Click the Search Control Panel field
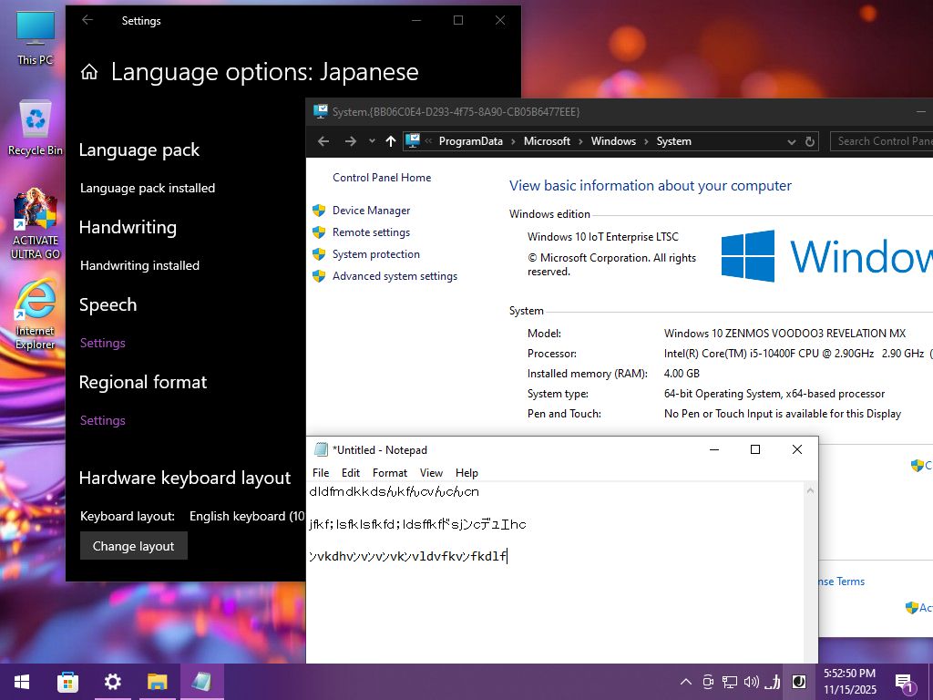 (x=881, y=141)
